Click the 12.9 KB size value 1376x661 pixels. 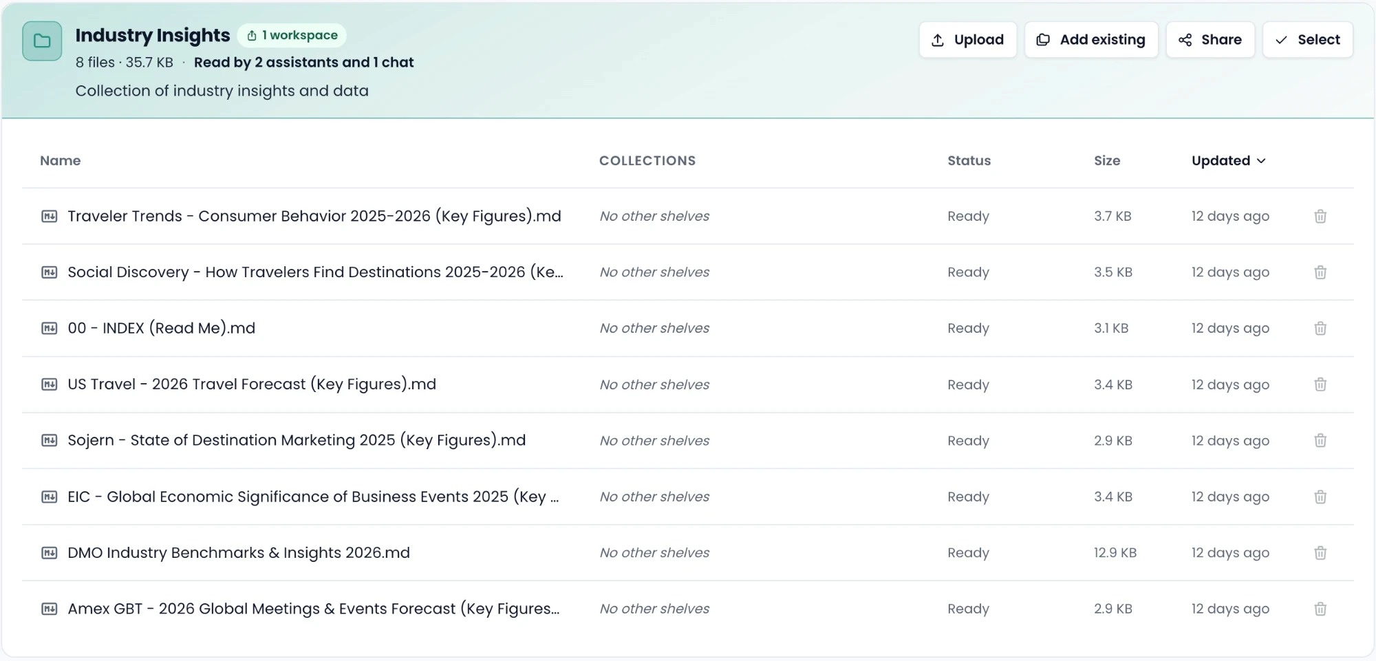pos(1115,552)
